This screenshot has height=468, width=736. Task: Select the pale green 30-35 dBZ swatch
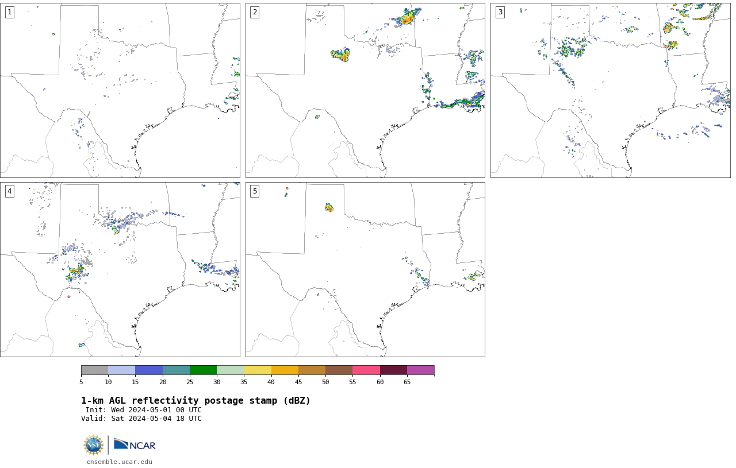(x=230, y=370)
